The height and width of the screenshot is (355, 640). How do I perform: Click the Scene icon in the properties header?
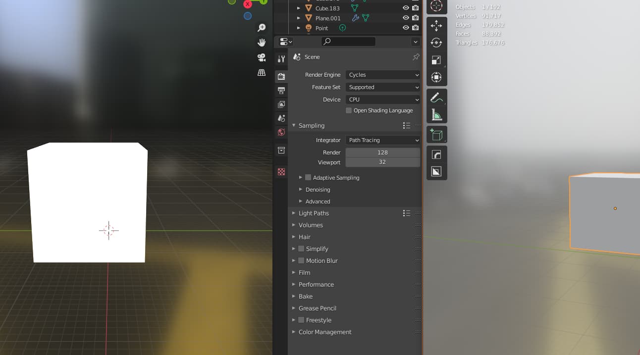[297, 57]
